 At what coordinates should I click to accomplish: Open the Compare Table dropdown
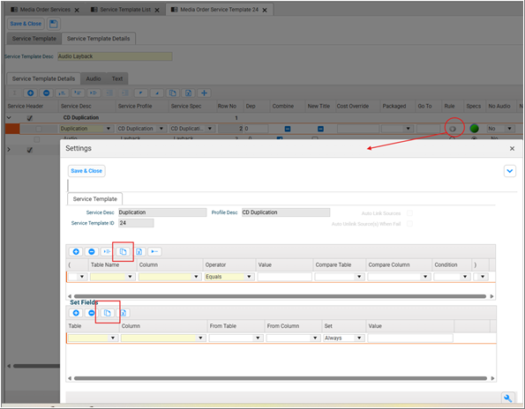[359, 277]
